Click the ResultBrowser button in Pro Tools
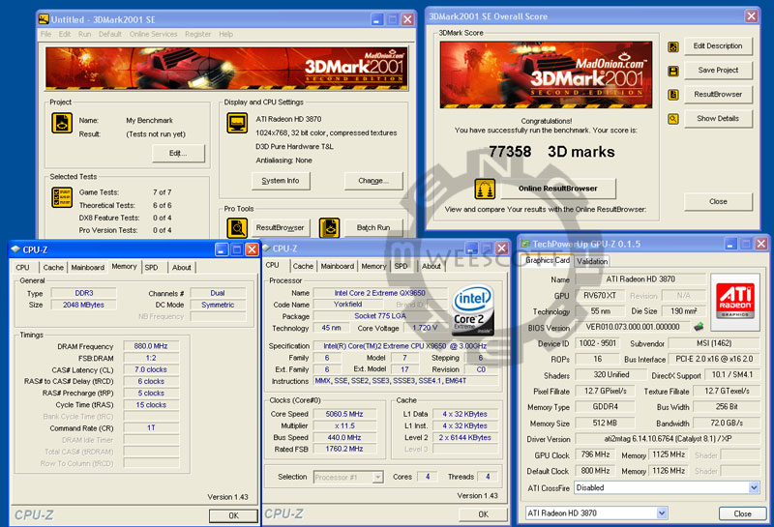The height and width of the screenshot is (527, 774). click(281, 228)
